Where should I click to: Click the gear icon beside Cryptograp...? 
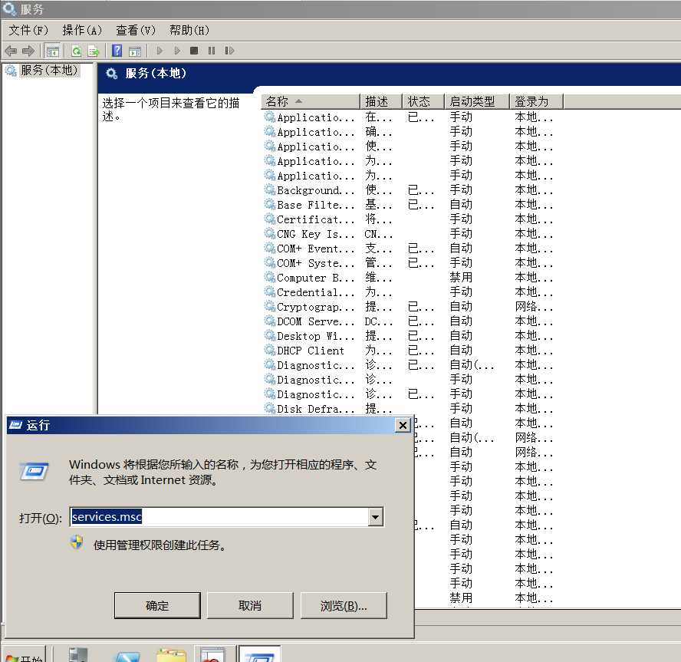[270, 306]
